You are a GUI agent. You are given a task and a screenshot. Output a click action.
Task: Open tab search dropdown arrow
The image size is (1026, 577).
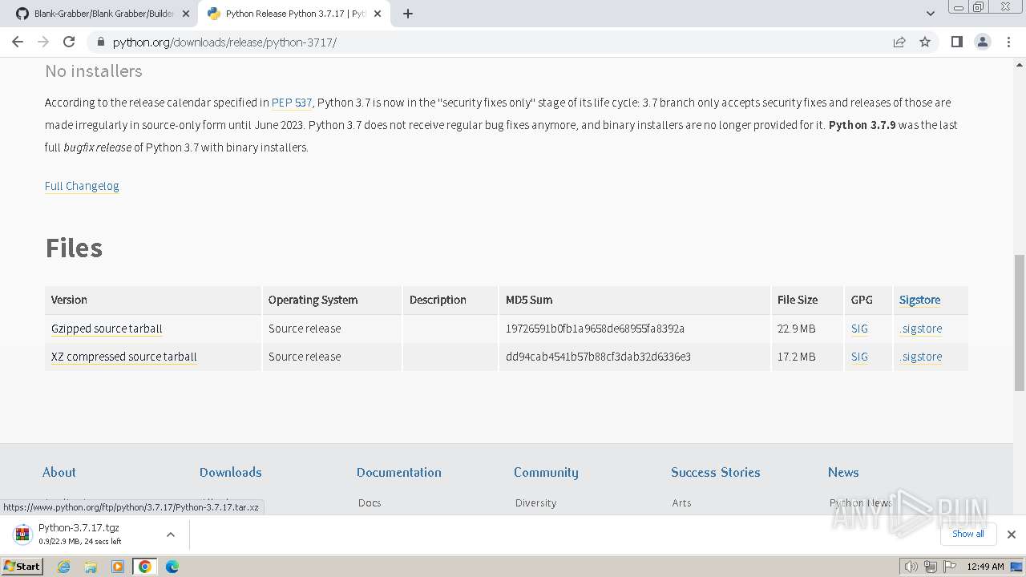tap(931, 14)
